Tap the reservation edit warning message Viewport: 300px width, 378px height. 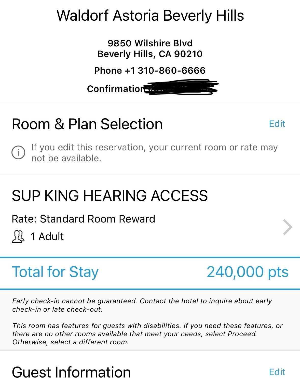(154, 153)
